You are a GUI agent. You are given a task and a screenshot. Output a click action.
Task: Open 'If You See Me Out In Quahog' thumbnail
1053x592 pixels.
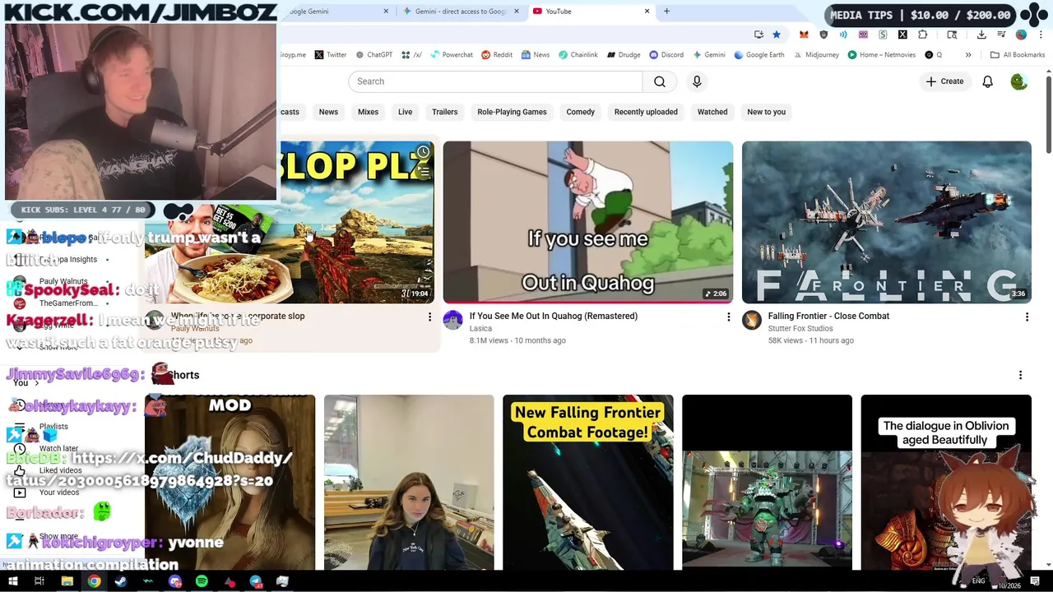coord(588,222)
